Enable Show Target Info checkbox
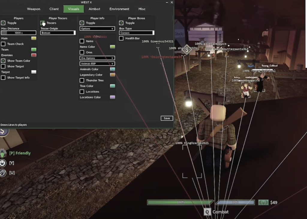Image resolution: width=307 pixels, height=219 pixels. [3, 78]
